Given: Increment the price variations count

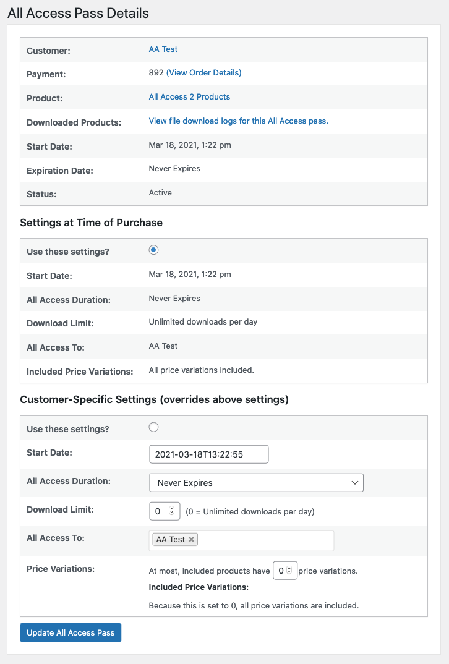Looking at the screenshot, I should click(x=289, y=568).
